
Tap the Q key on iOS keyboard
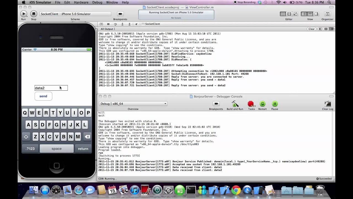point(25,113)
